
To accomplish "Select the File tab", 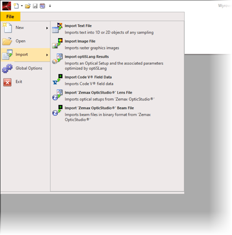I will tap(10, 16).
